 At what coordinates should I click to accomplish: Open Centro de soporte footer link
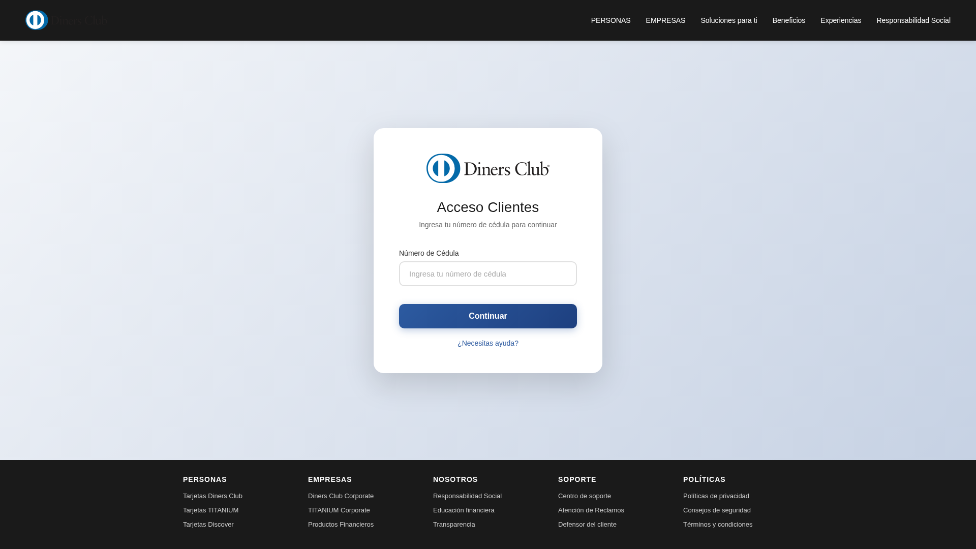click(x=585, y=496)
